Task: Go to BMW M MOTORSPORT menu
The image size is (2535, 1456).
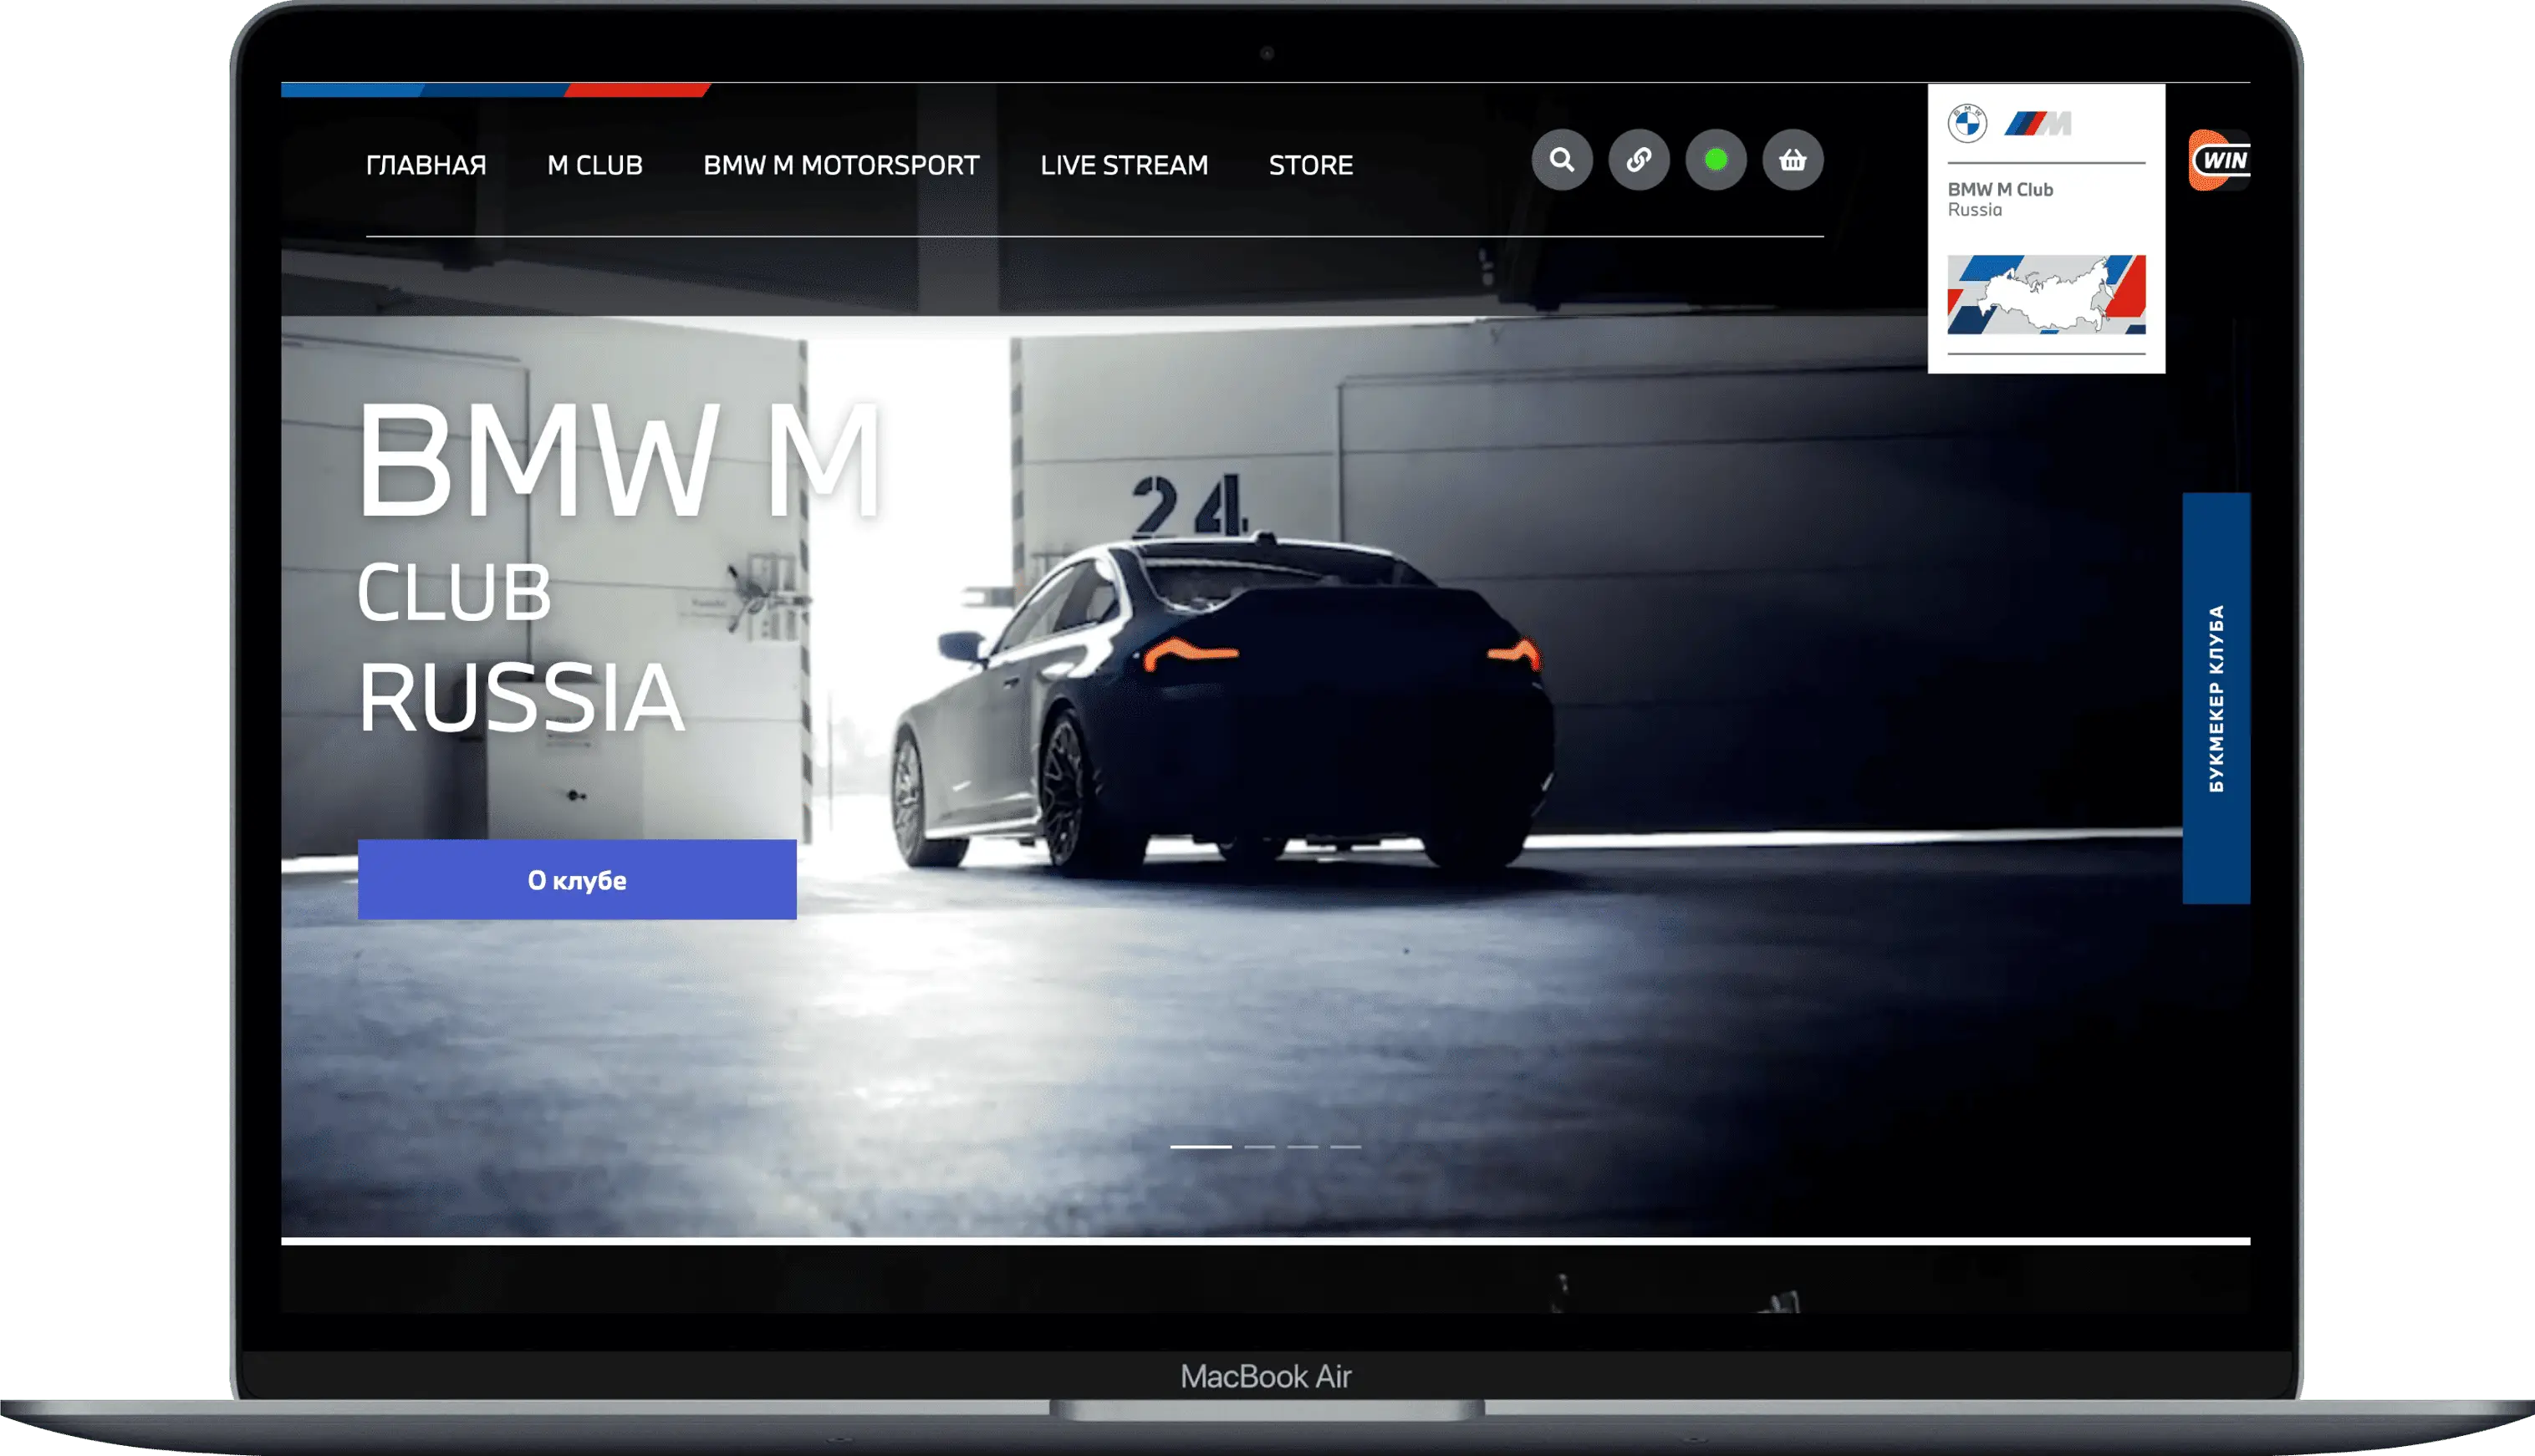Action: 841,165
